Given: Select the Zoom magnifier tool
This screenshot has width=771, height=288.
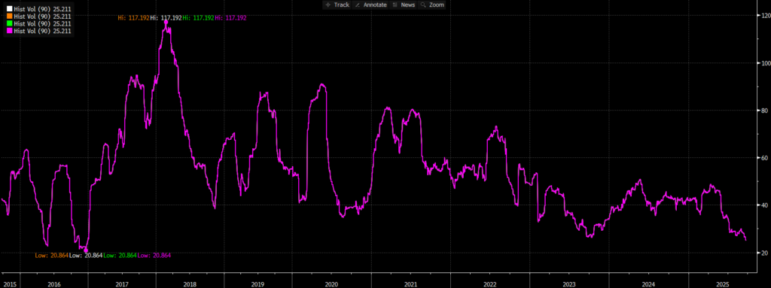Looking at the screenshot, I should click(432, 5).
